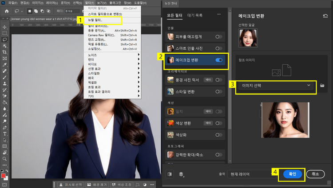The height and width of the screenshot is (188, 333).
Task: Click the Home icon in options bar
Action: (7, 11)
